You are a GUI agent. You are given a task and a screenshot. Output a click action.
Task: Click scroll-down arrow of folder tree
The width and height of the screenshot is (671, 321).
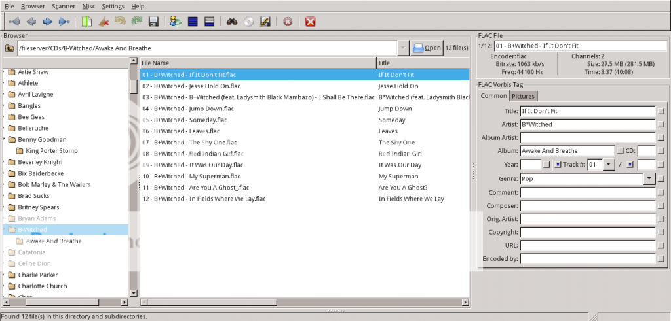(x=134, y=294)
